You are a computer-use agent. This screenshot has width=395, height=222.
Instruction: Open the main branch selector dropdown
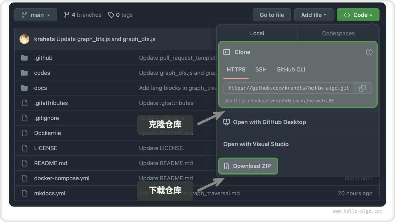pyautogui.click(x=35, y=14)
